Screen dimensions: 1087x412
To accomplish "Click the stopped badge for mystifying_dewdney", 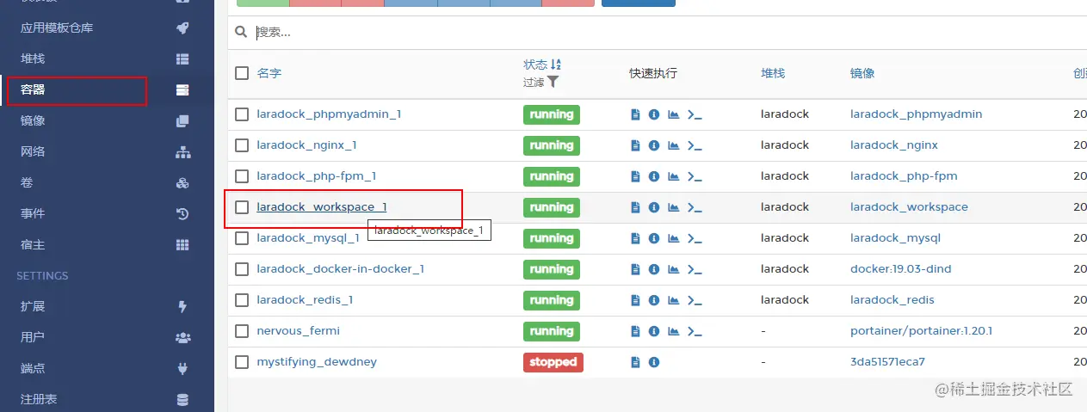I will click(x=553, y=362).
